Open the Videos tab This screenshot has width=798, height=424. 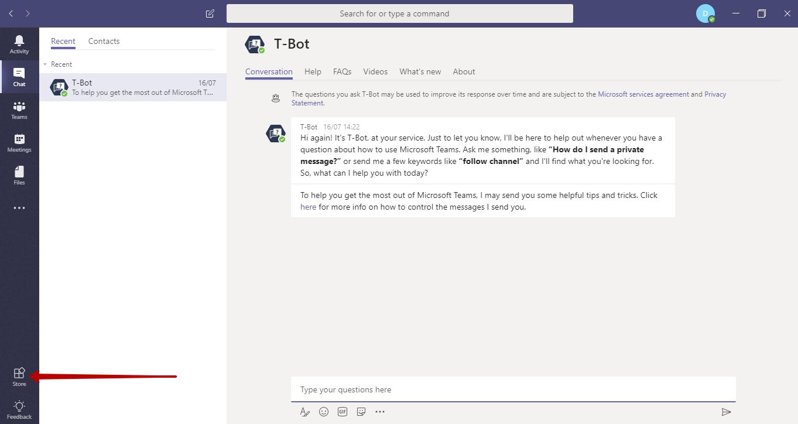click(x=375, y=71)
